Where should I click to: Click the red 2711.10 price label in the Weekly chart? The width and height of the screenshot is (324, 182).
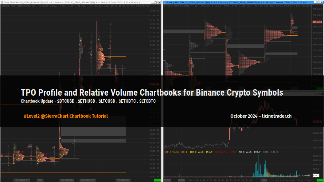pyautogui.click(x=317, y=22)
